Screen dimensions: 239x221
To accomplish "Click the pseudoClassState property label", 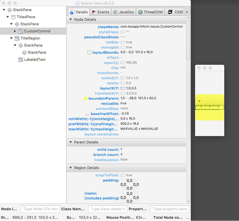I will [102, 37].
